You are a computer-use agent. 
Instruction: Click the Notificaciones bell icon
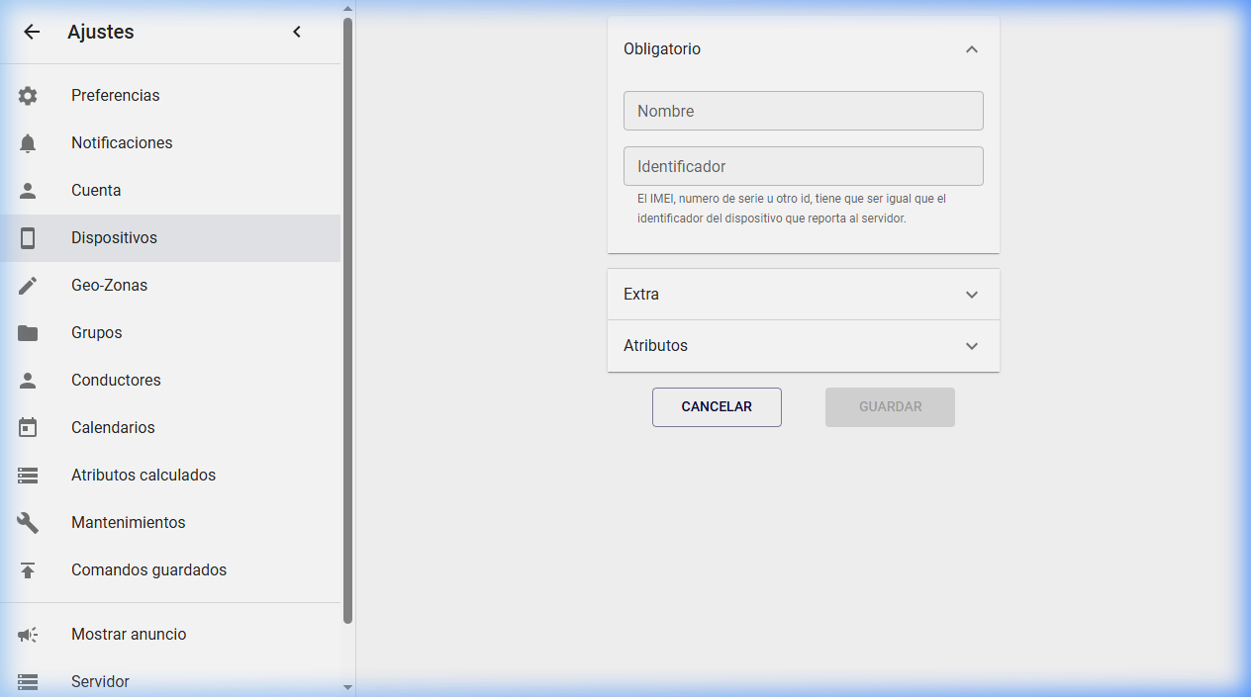pos(28,143)
